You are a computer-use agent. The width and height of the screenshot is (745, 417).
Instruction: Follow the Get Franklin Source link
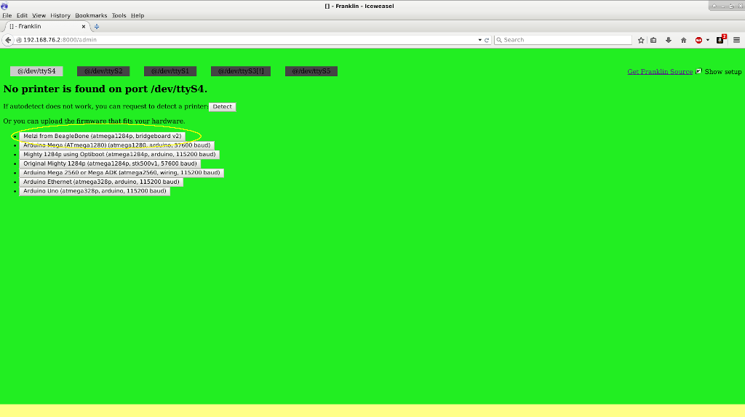[x=660, y=72]
